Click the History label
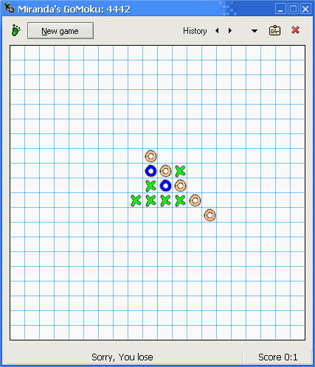315x367 pixels. 195,31
